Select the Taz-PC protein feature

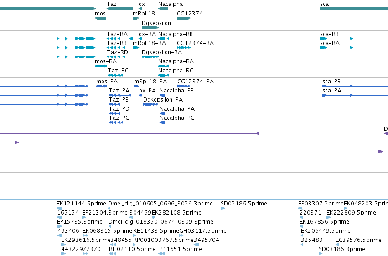pyautogui.click(x=116, y=123)
